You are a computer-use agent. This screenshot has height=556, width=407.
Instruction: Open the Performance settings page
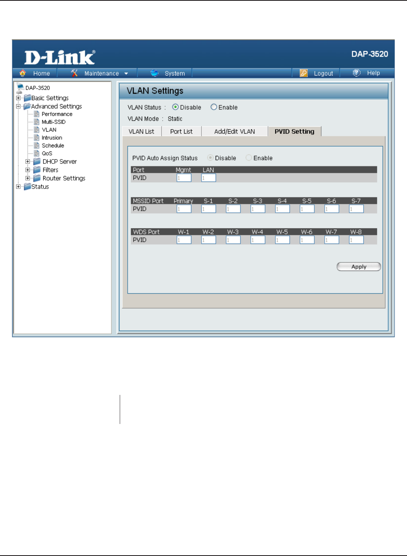pos(57,114)
